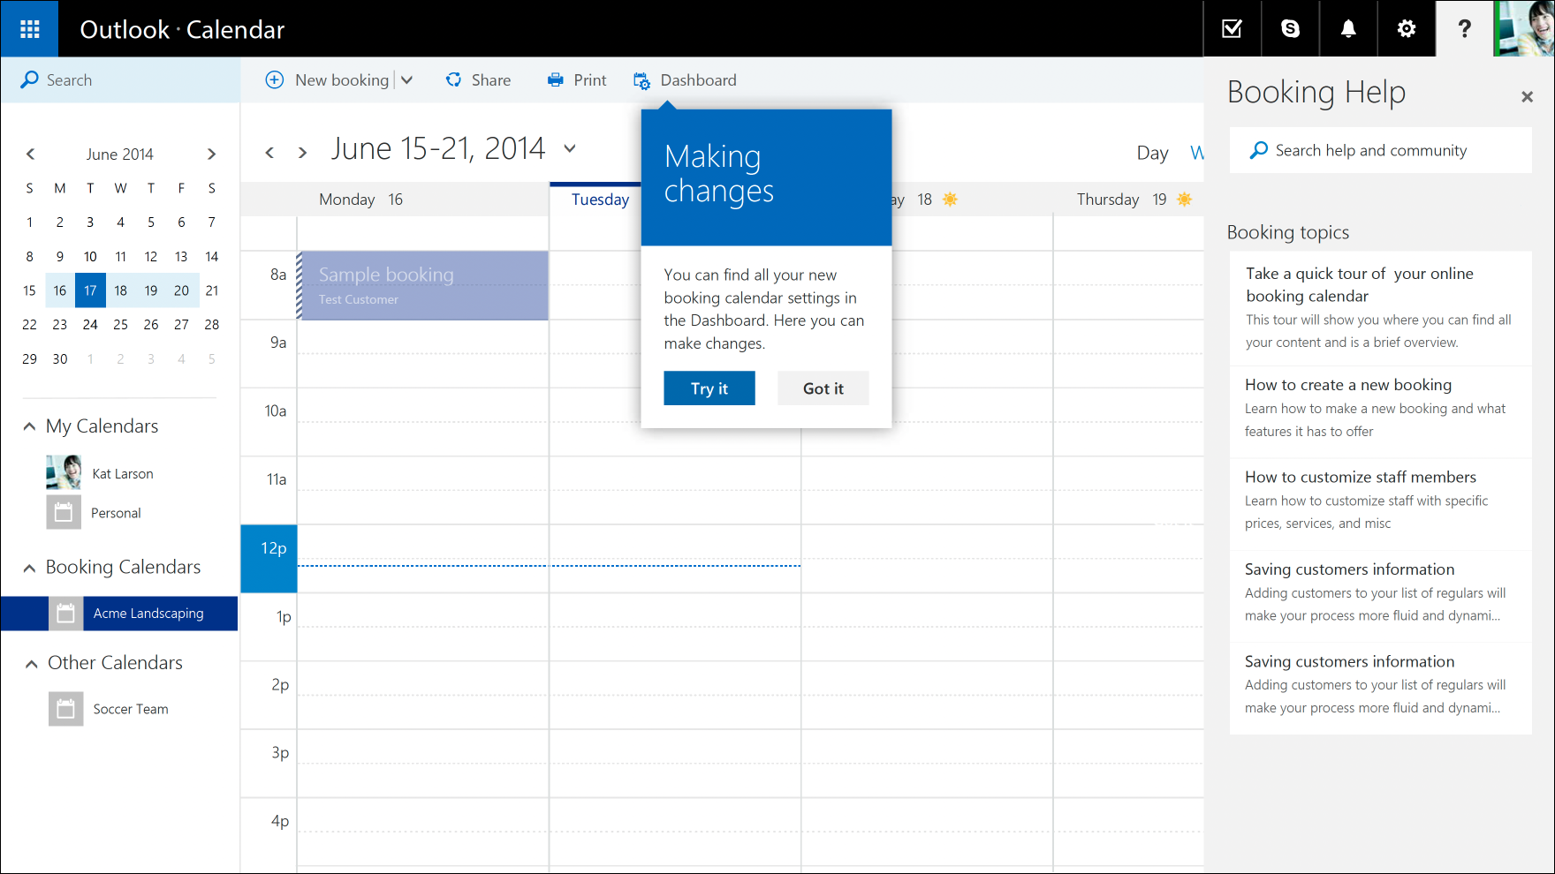The image size is (1555, 874).
Task: Select Personal calendar name
Action: (x=116, y=513)
